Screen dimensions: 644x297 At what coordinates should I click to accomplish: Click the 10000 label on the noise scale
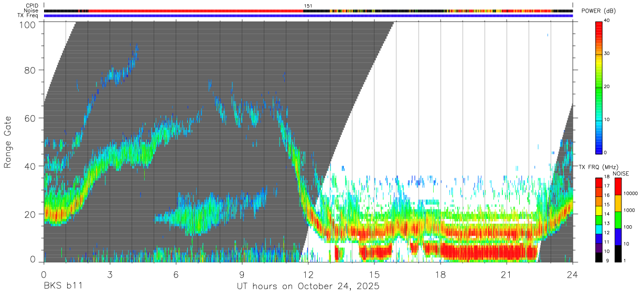coord(631,193)
